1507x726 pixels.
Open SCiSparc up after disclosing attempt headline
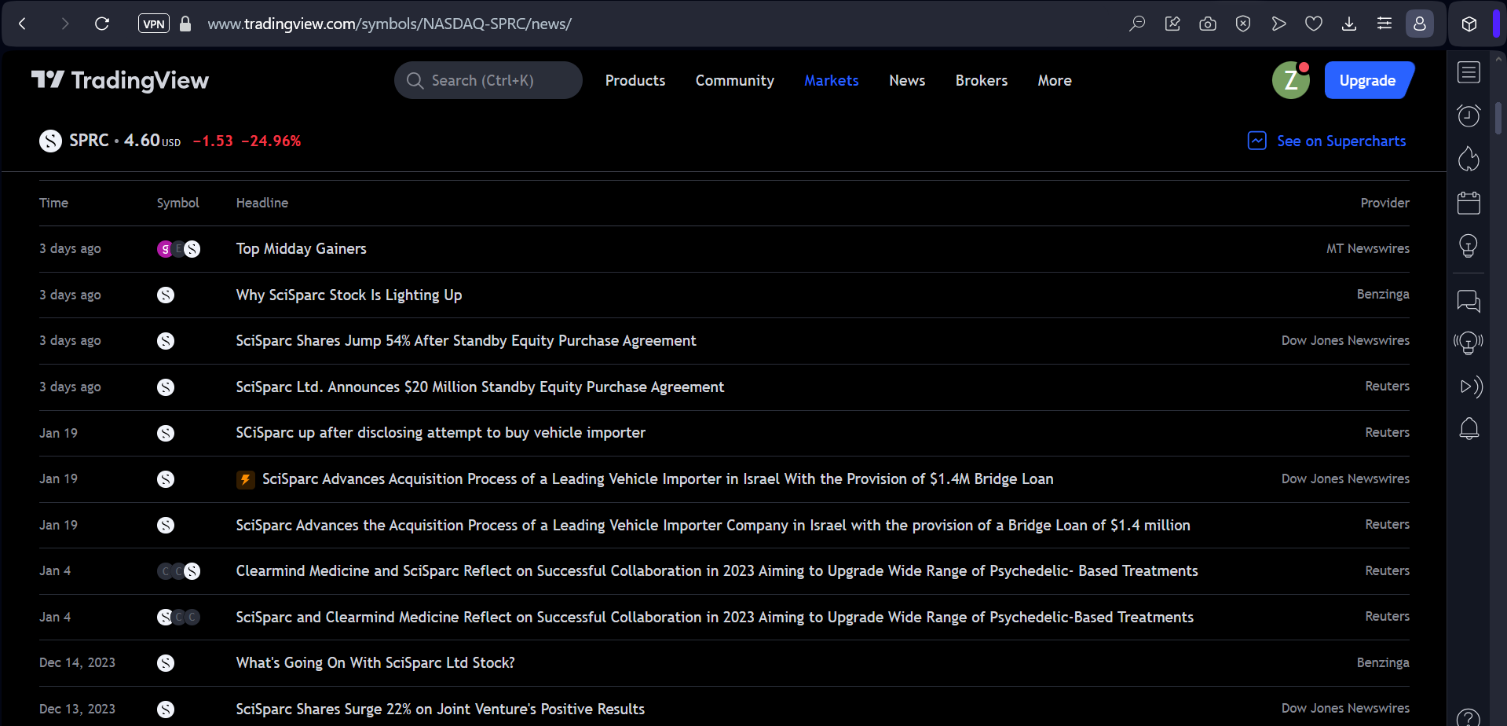[x=441, y=432]
